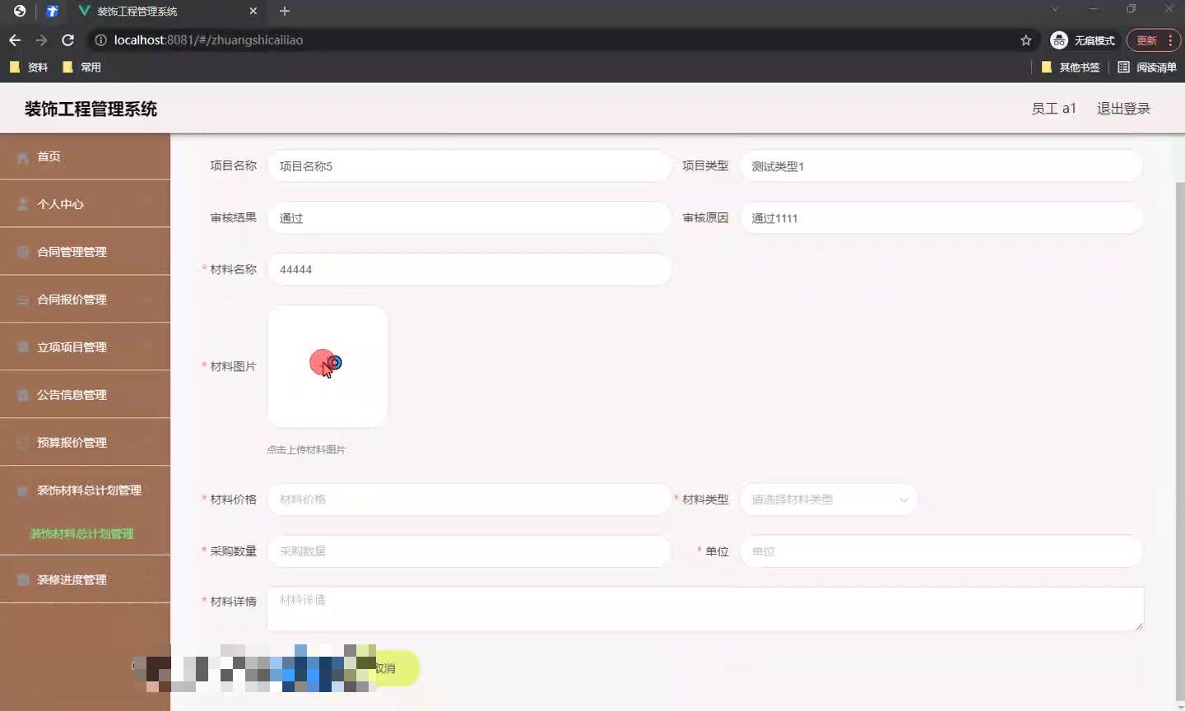Open the browser three-dot menu
This screenshot has width=1185, height=711.
[1172, 39]
